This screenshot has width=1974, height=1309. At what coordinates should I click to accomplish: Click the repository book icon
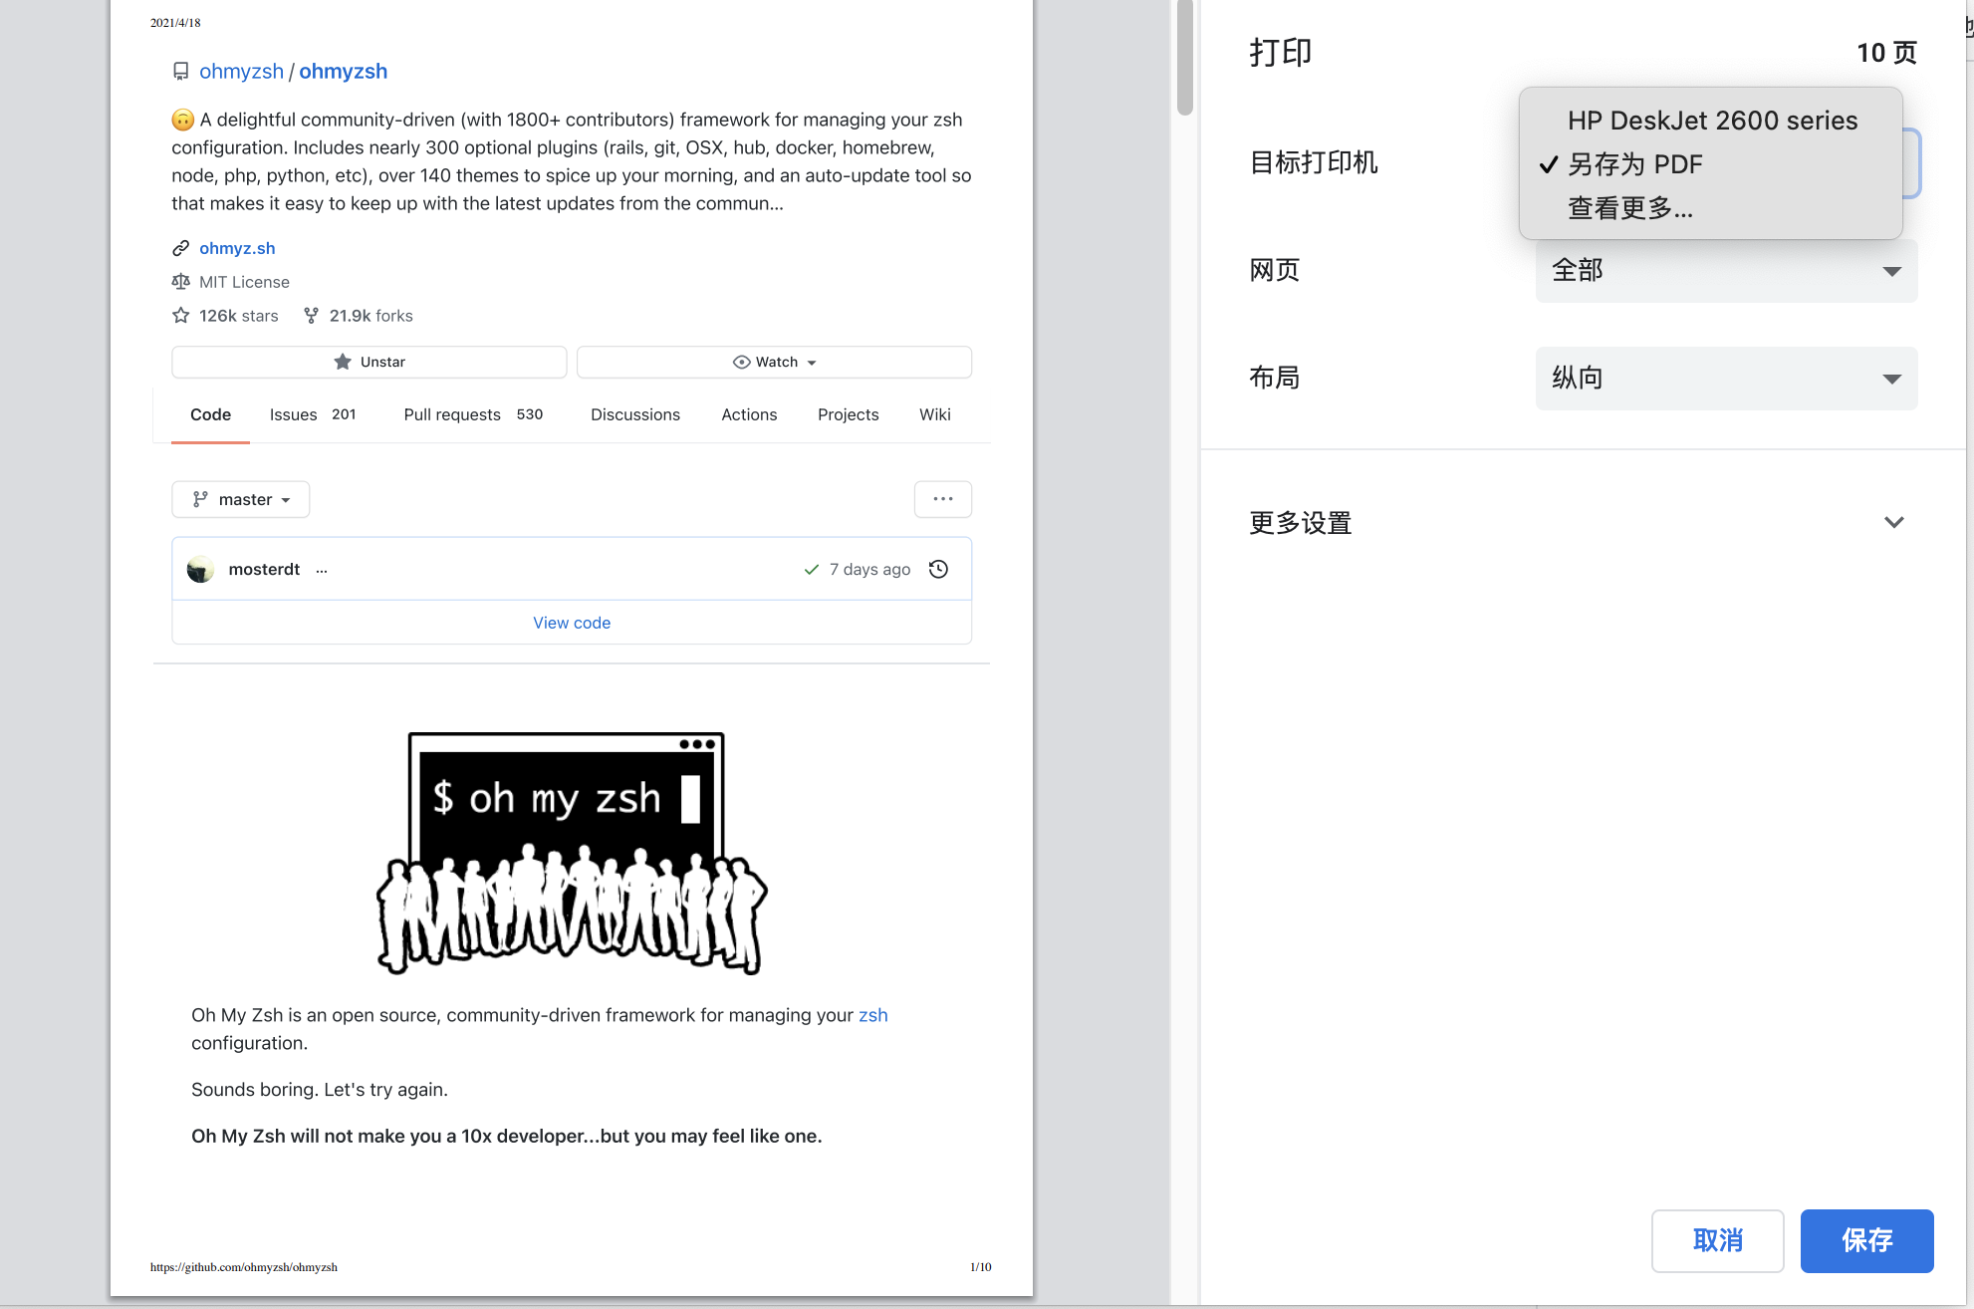click(180, 72)
